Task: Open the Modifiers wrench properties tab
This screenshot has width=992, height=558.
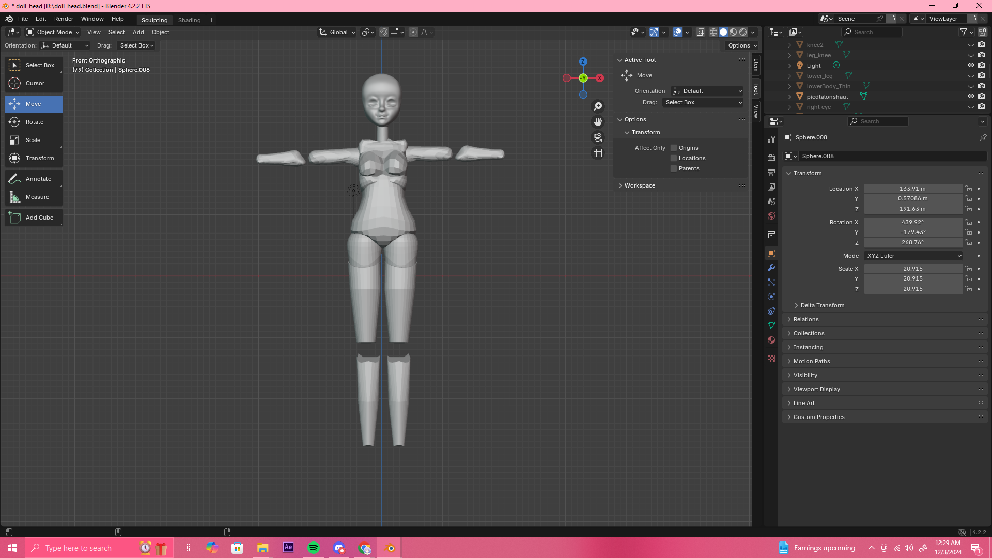Action: point(771,268)
